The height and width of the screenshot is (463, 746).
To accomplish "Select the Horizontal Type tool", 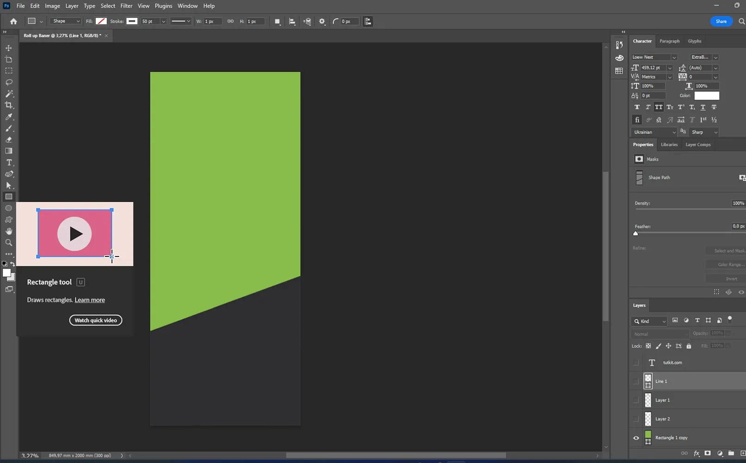I will click(9, 163).
